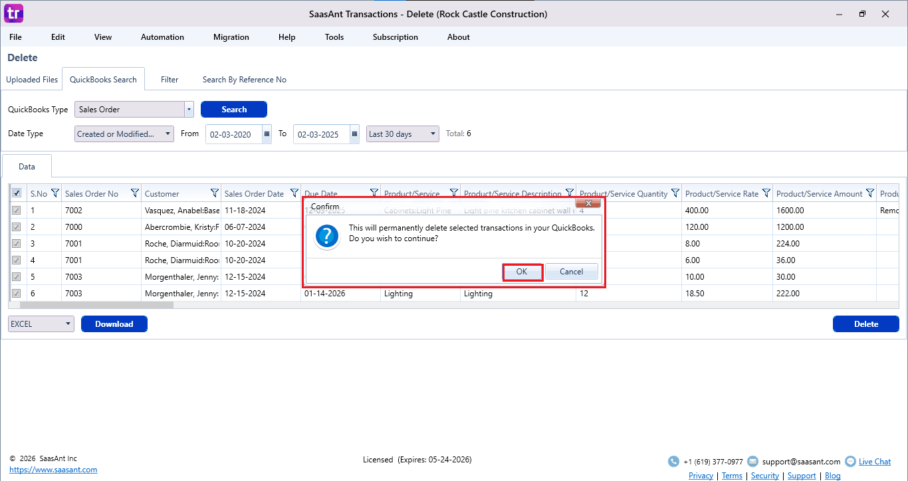The image size is (908, 481).
Task: Open filter for Product/Service Rate column
Action: [x=766, y=193]
